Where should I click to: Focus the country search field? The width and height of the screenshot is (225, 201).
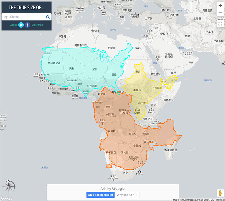[24, 17]
